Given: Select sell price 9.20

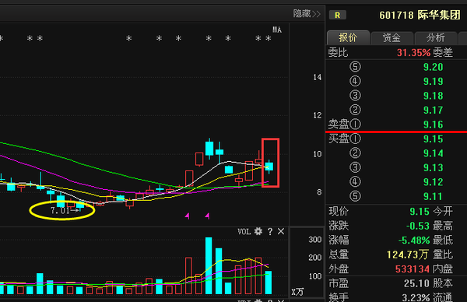Looking at the screenshot, I should (x=434, y=67).
